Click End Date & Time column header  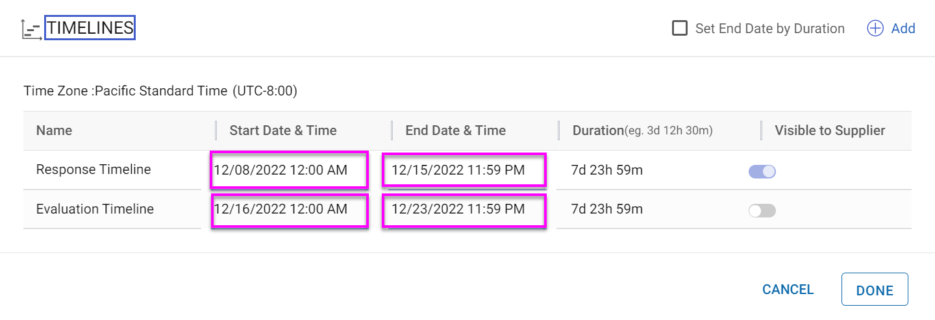coord(455,130)
